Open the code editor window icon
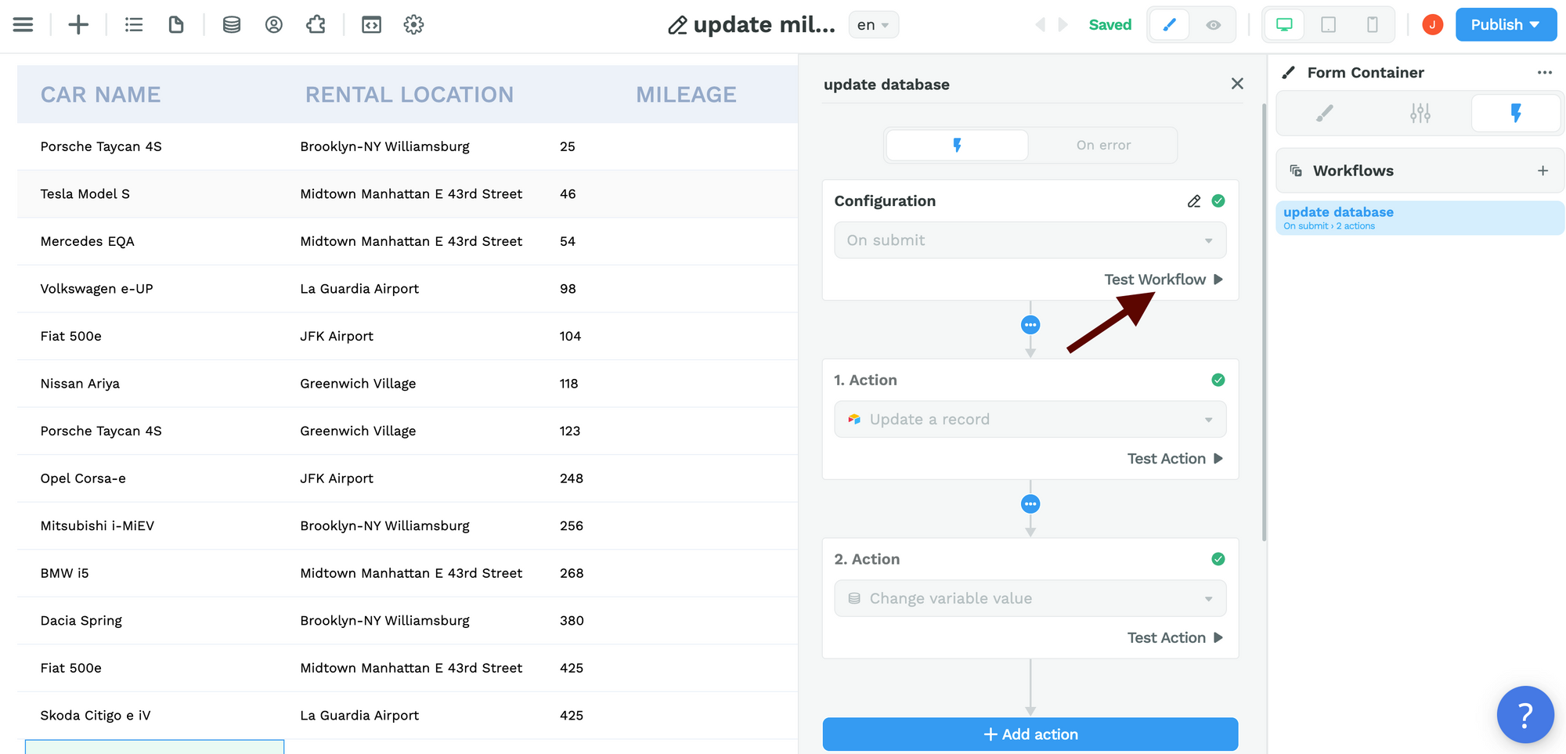 [371, 25]
